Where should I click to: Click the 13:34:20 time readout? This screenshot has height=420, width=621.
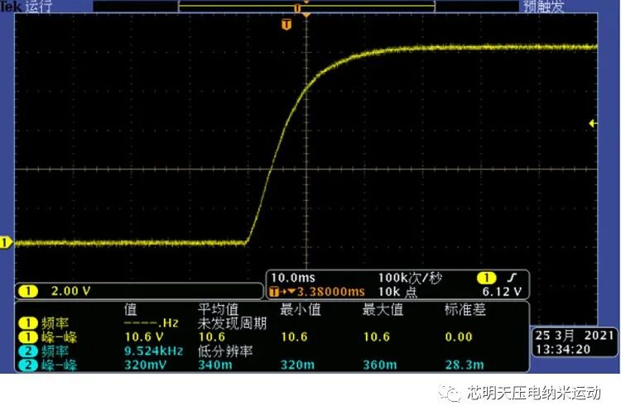click(563, 349)
